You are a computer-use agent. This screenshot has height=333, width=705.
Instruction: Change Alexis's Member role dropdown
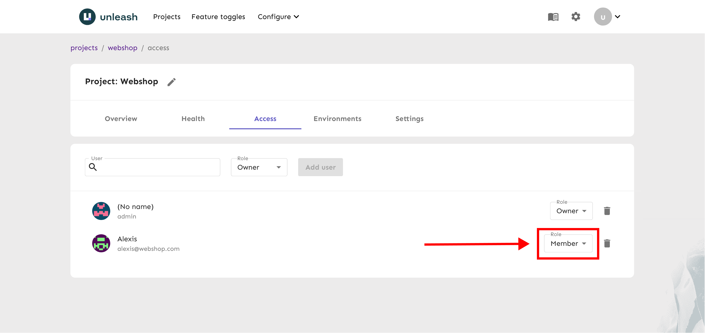pyautogui.click(x=568, y=243)
